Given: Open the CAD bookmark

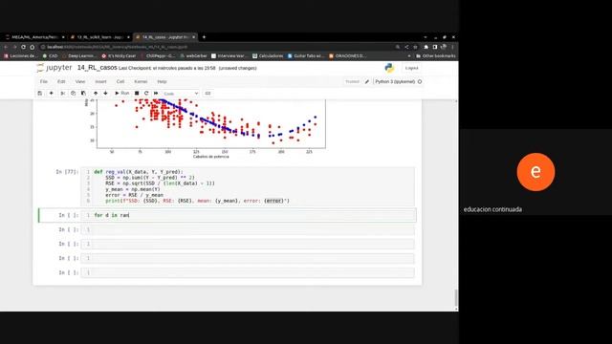Looking at the screenshot, I should tap(51, 55).
